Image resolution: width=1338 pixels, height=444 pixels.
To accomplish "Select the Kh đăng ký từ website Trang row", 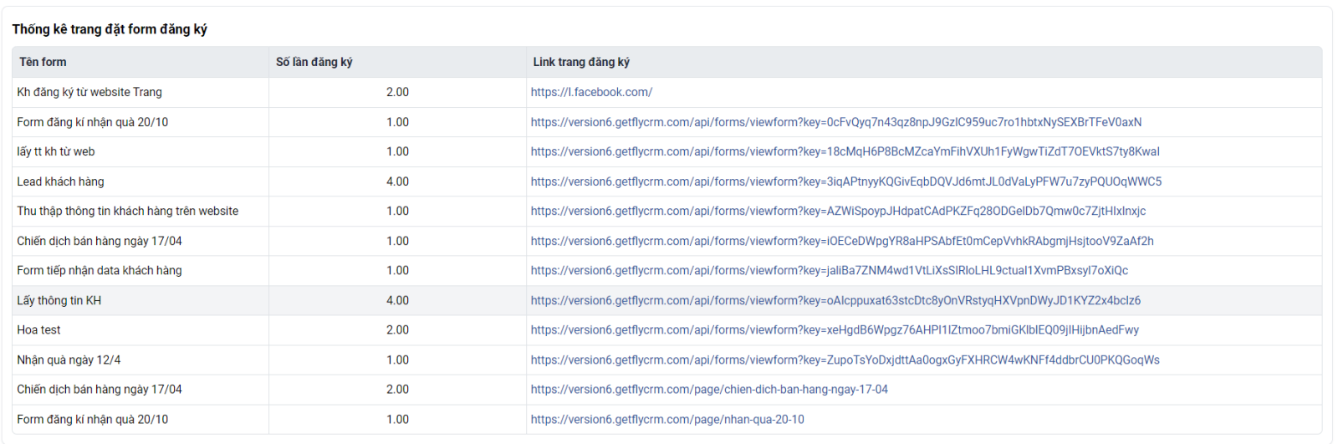I will tap(666, 92).
